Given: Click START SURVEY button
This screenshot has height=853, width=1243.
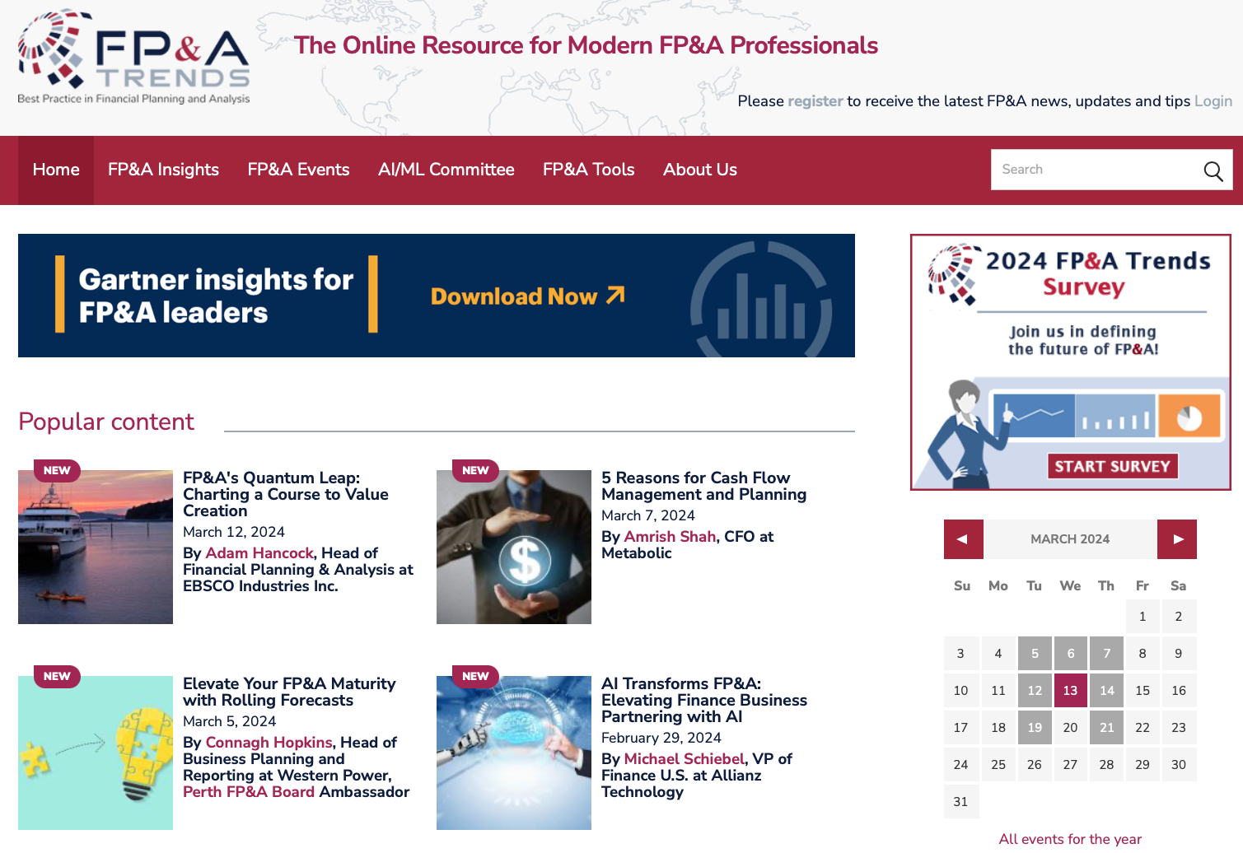Looking at the screenshot, I should click(1112, 466).
